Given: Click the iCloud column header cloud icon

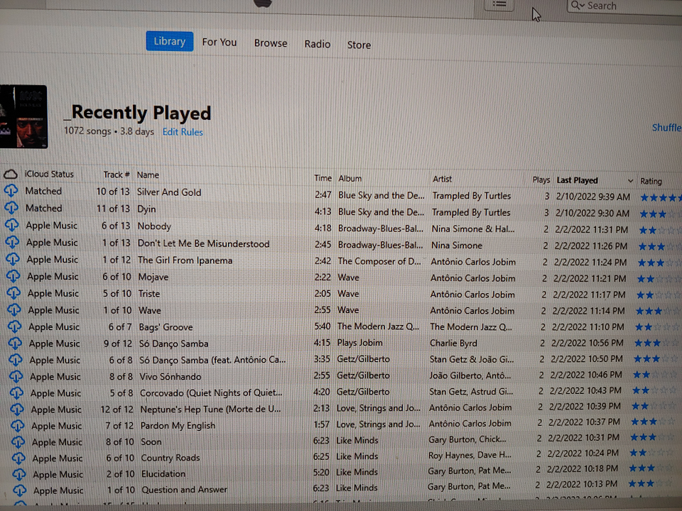Looking at the screenshot, I should pyautogui.click(x=11, y=175).
